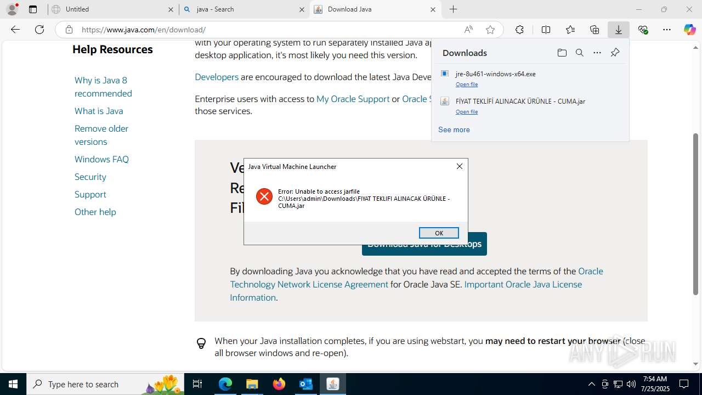The image size is (702, 395).
Task: Toggle split screen view
Action: (546, 30)
